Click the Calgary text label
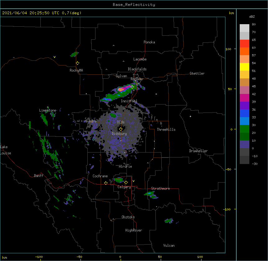The height and width of the screenshot is (261, 268). 124,187
